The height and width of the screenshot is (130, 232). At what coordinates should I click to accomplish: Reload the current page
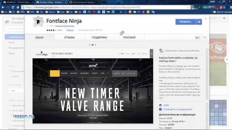tap(13, 7)
